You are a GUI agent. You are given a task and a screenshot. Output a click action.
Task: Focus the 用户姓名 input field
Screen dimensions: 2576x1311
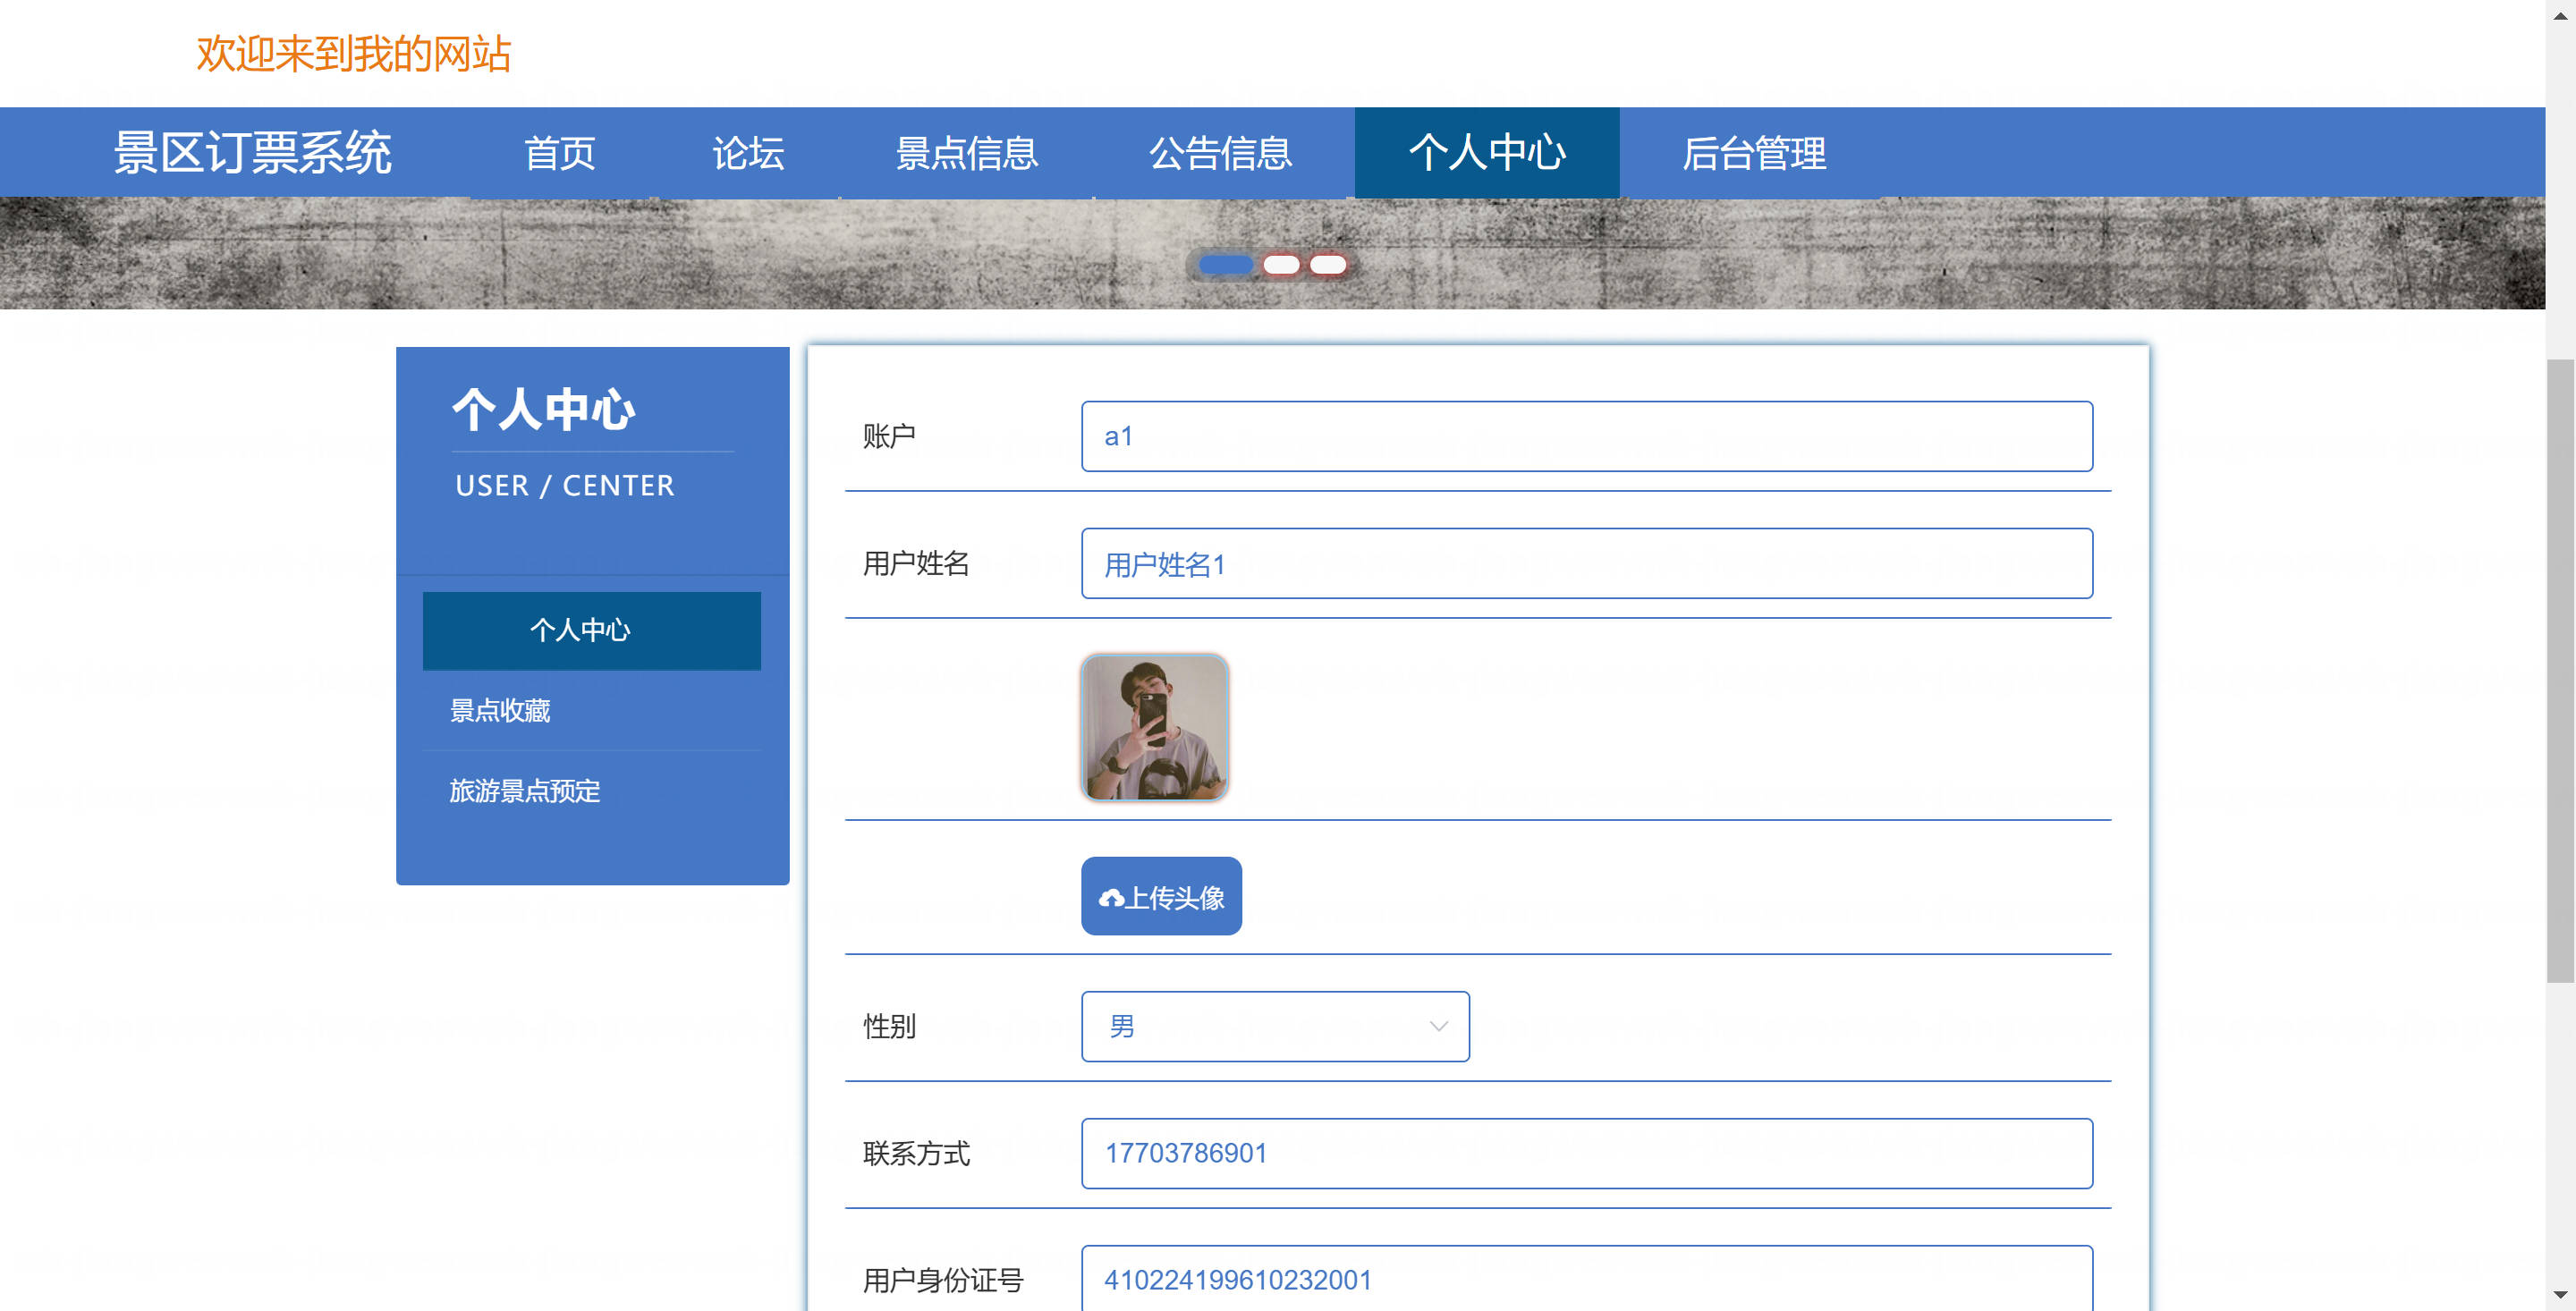pos(1587,564)
